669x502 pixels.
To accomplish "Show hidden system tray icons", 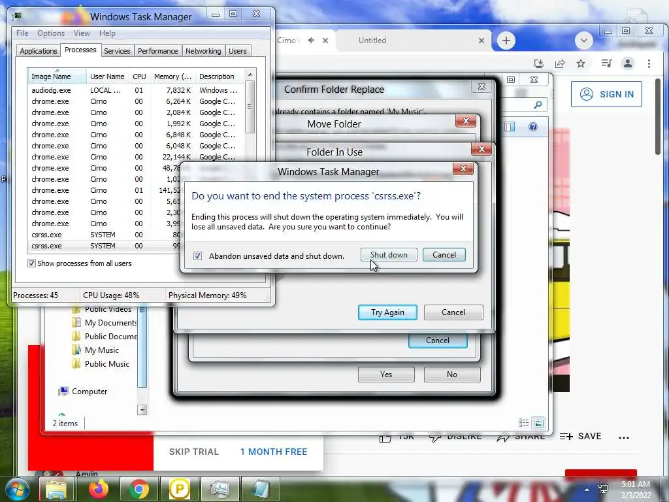I will (587, 490).
